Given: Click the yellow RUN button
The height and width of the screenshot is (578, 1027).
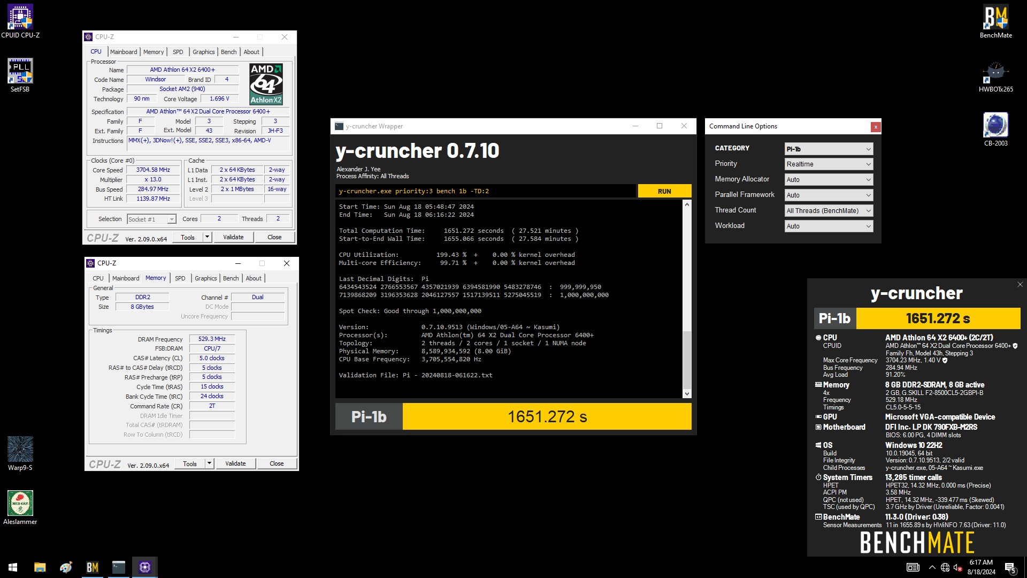Looking at the screenshot, I should coord(664,191).
